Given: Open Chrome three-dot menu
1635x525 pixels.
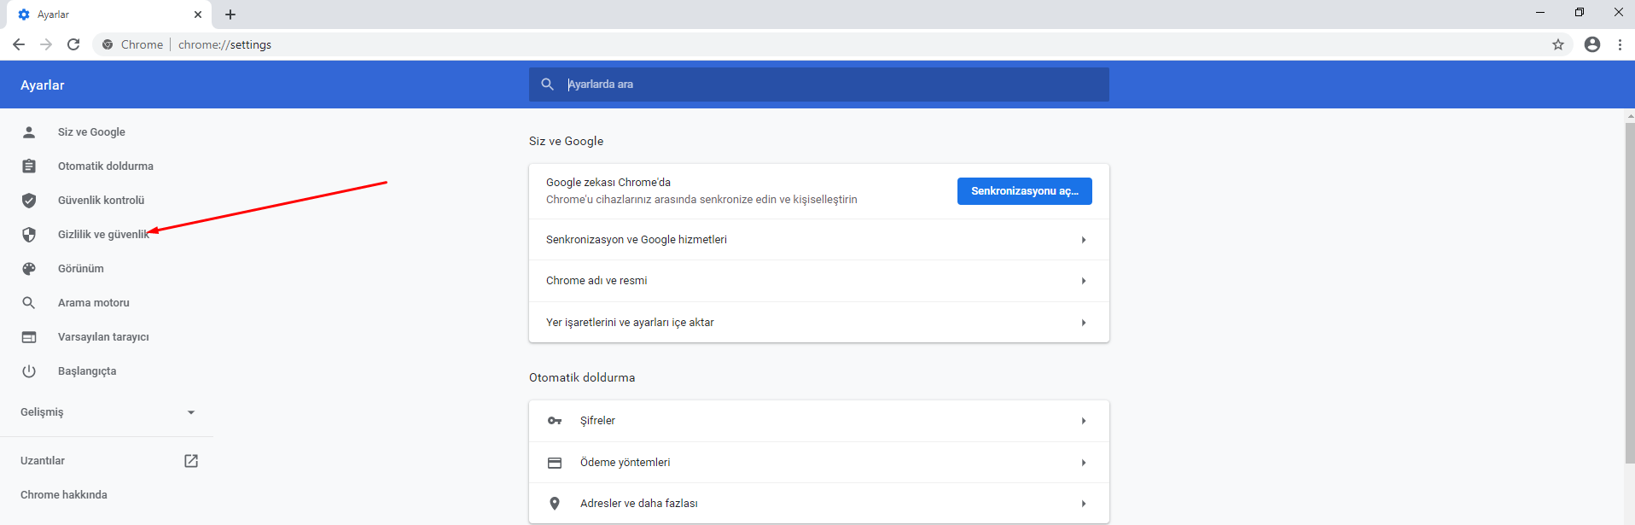Looking at the screenshot, I should pos(1620,44).
